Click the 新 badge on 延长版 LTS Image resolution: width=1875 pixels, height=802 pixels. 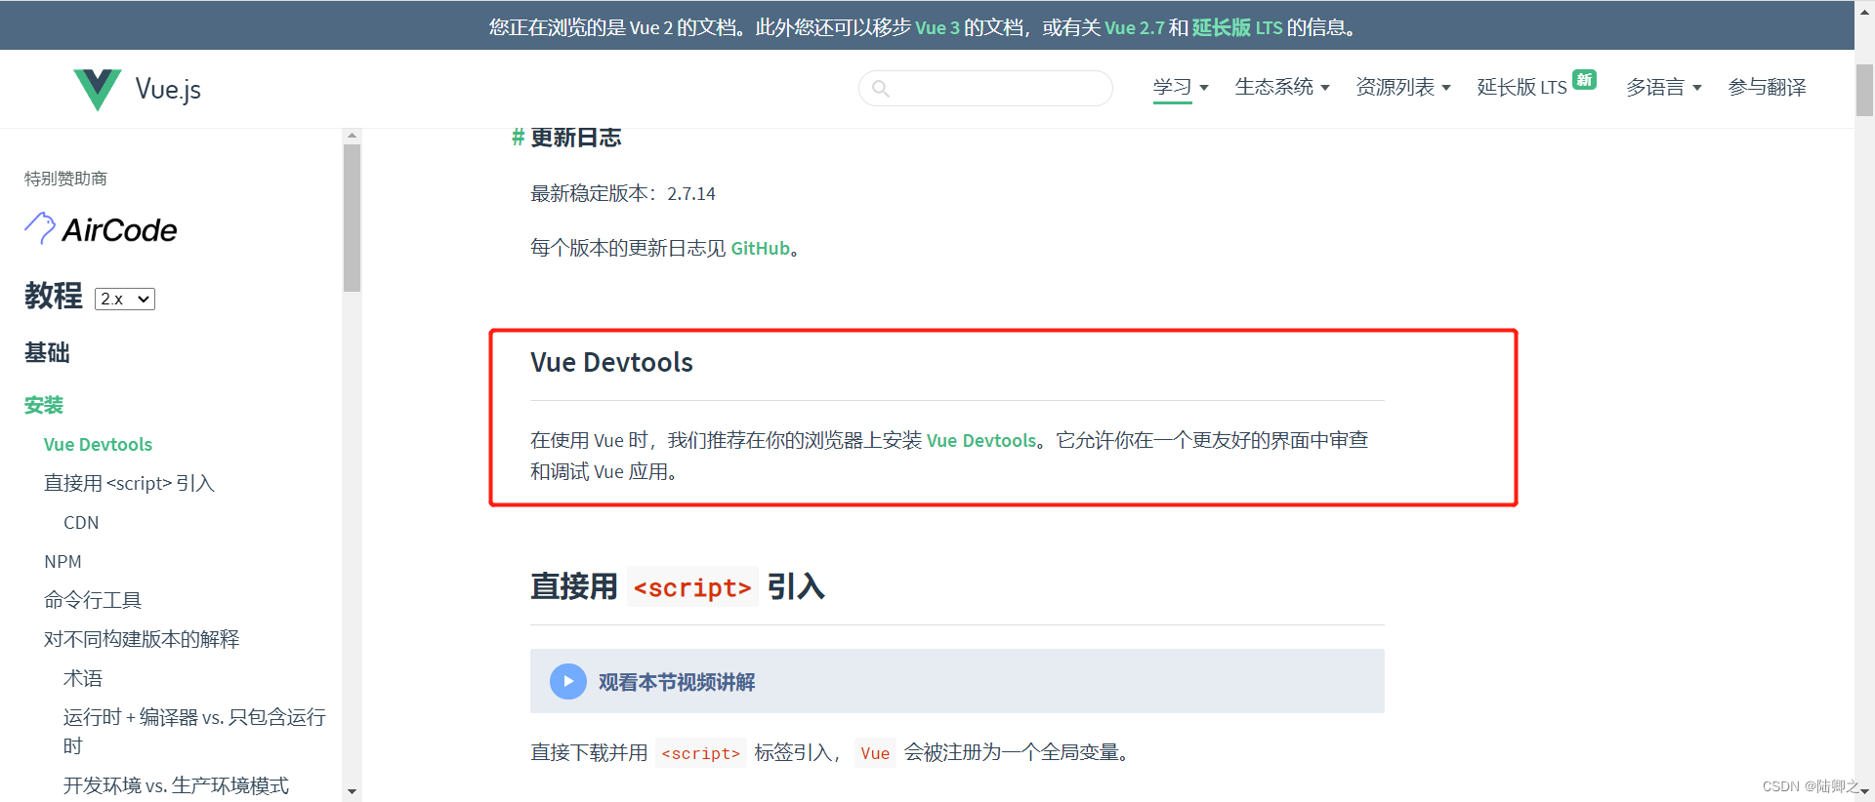click(1584, 79)
